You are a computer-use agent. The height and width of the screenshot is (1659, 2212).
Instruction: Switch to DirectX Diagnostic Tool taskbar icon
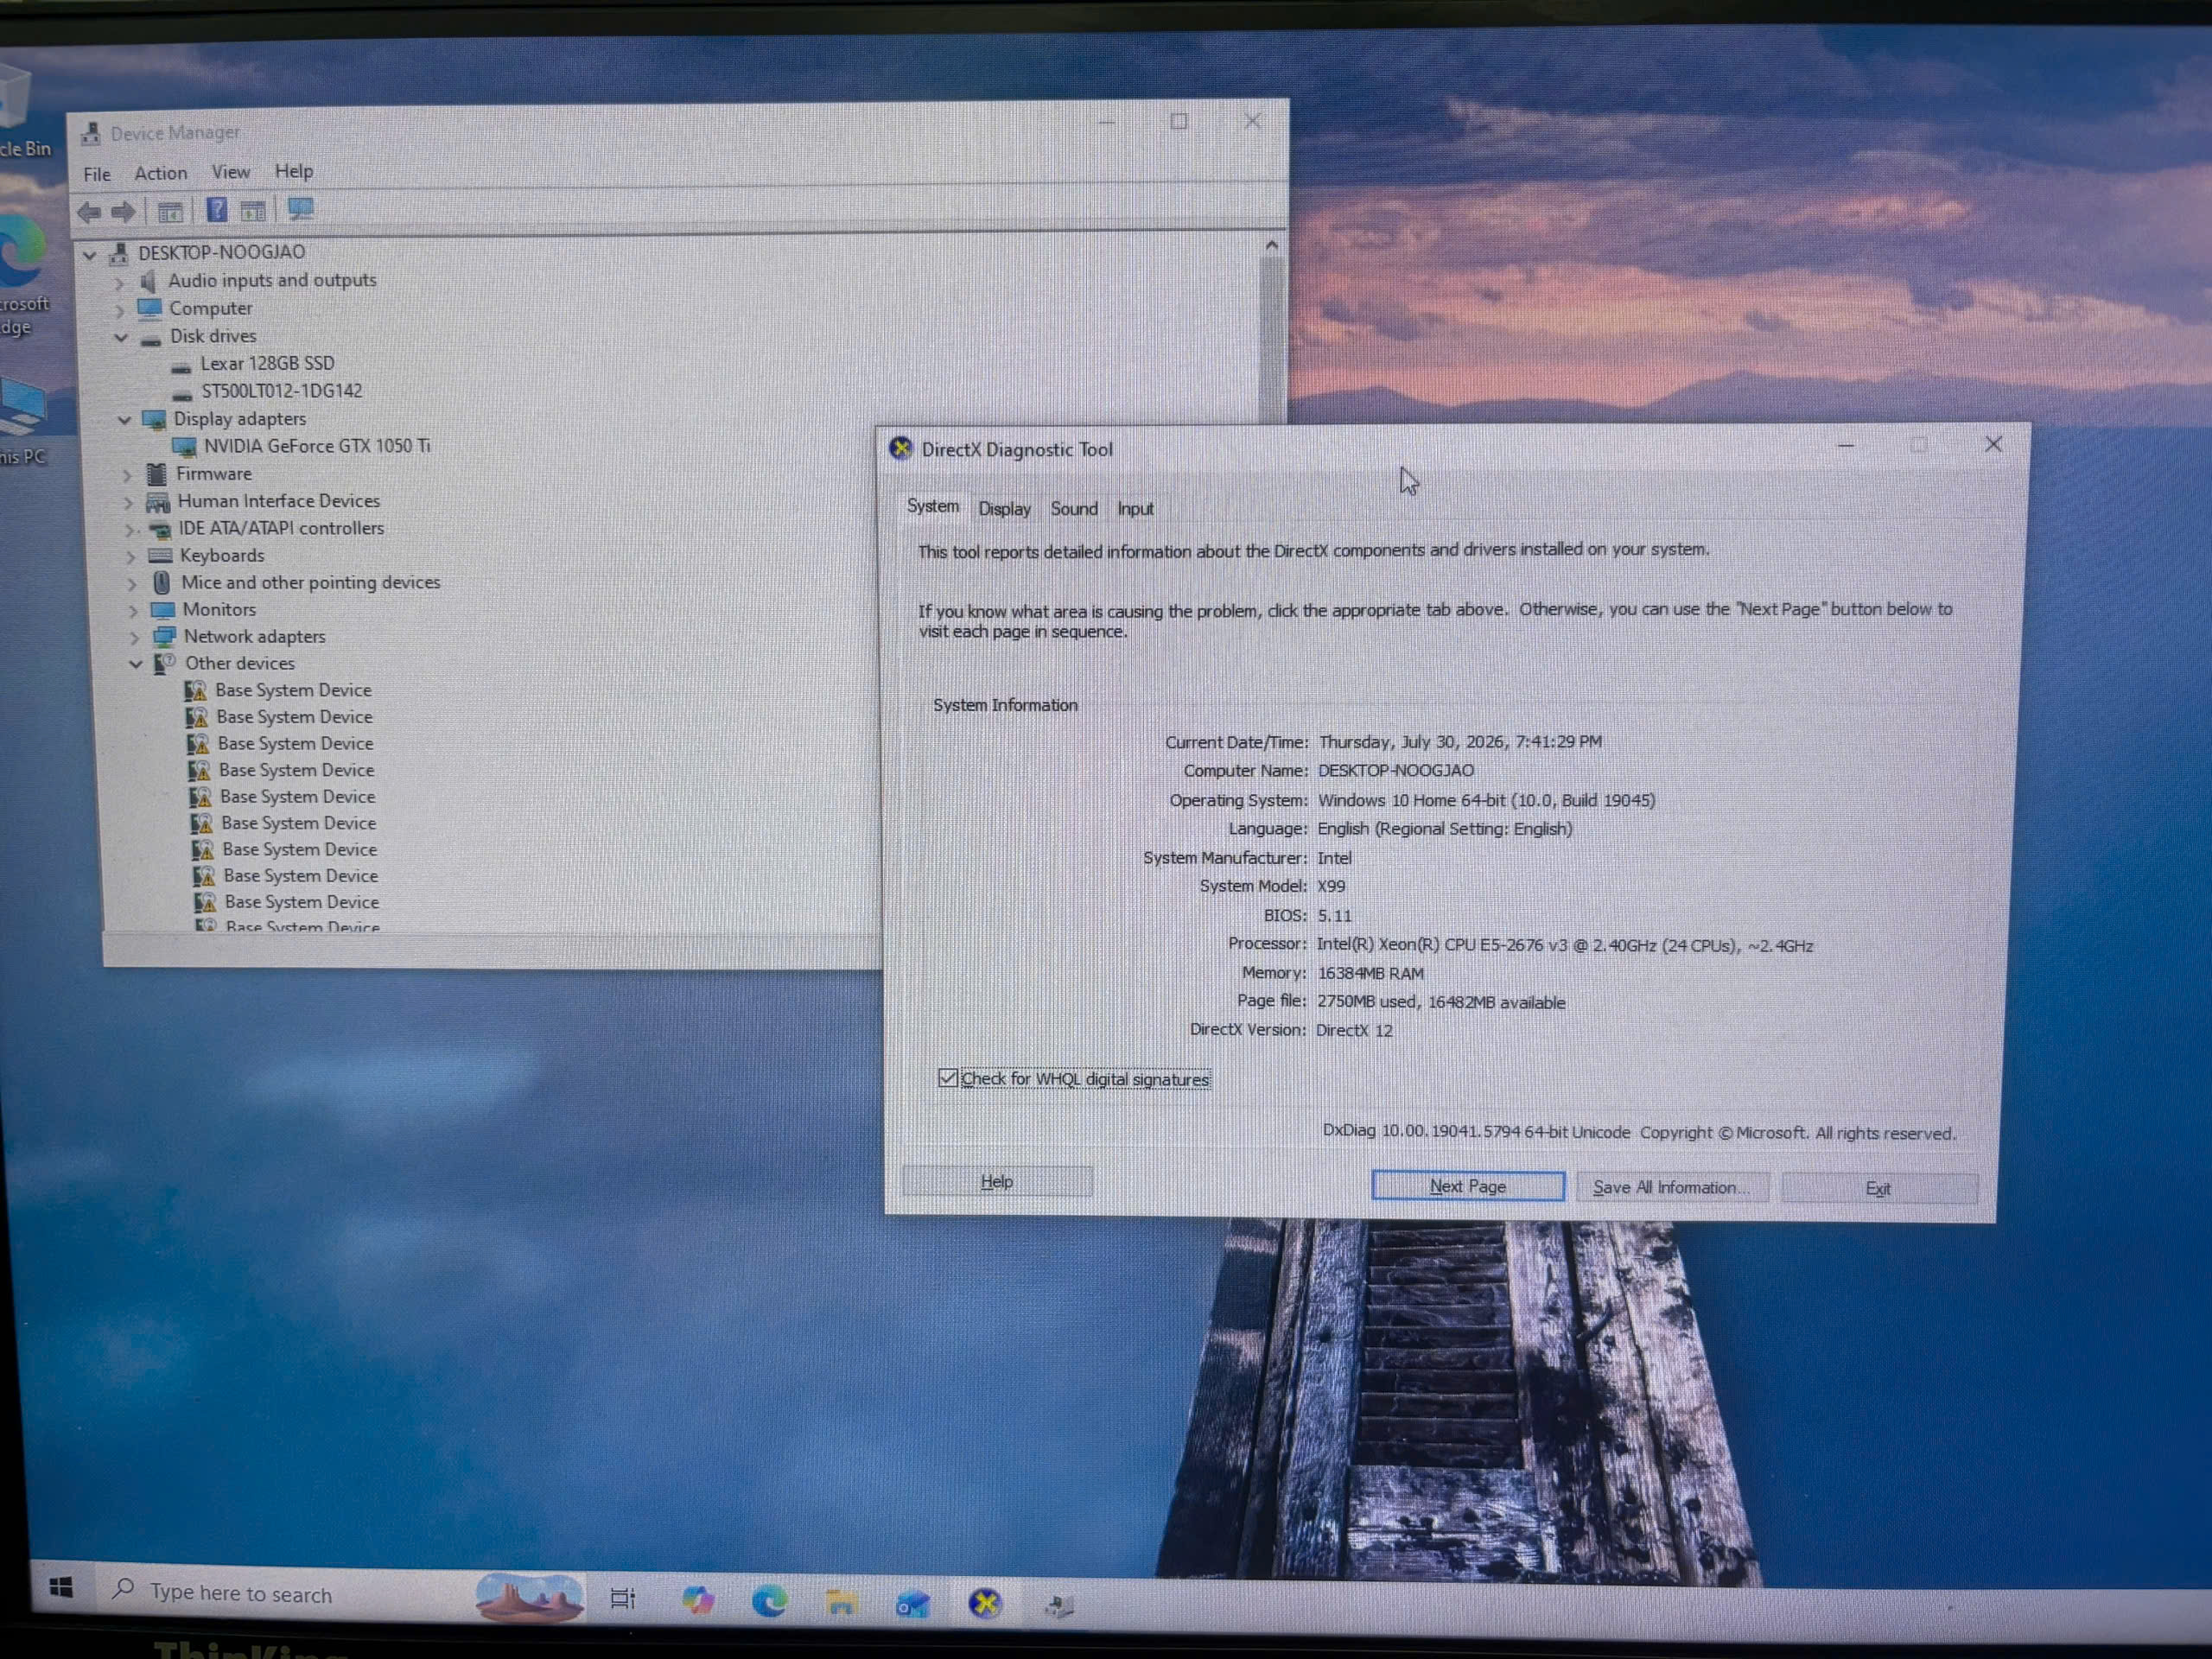985,1604
